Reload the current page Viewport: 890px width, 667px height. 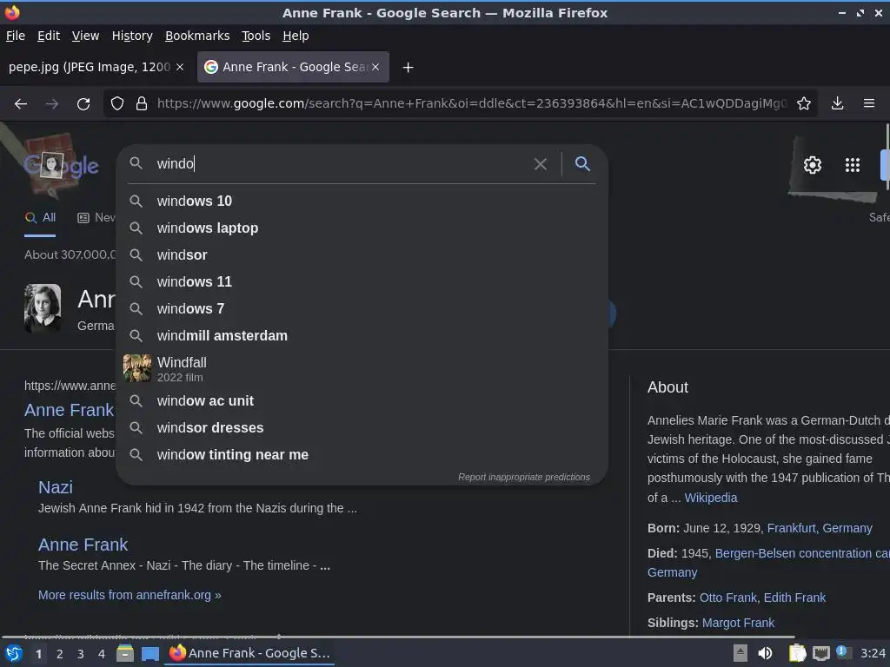83,104
